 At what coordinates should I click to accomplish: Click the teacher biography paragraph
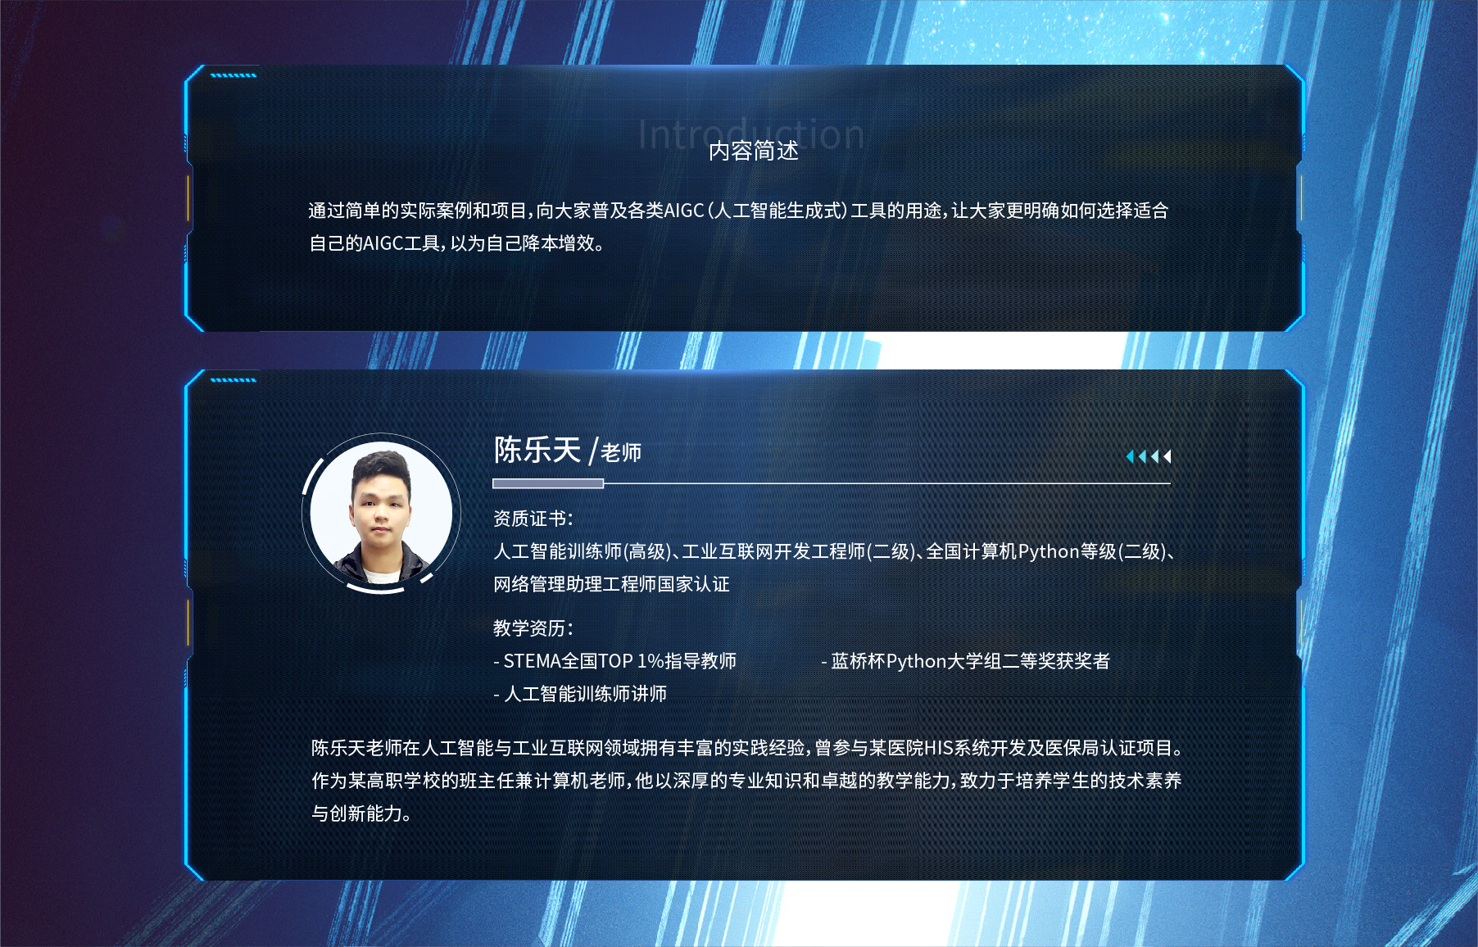(747, 781)
